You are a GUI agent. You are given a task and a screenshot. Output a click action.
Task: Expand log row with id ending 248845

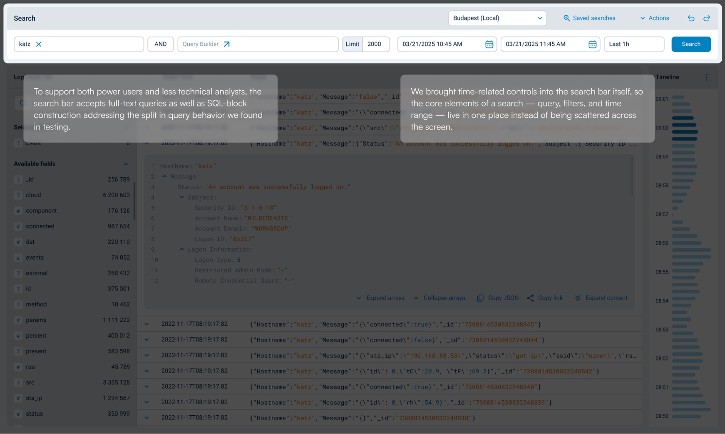tap(146, 324)
